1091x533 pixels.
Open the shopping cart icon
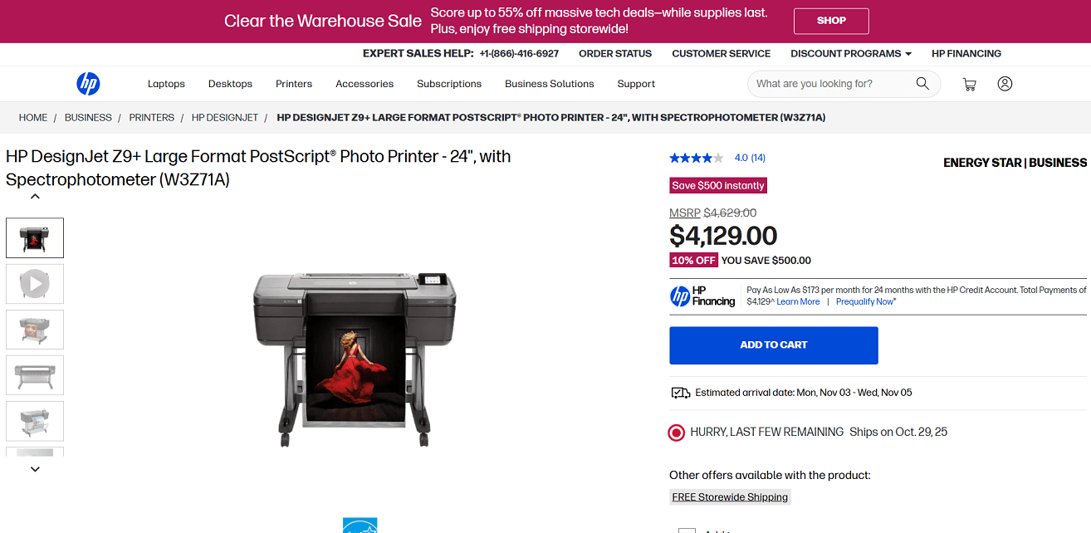coord(969,84)
